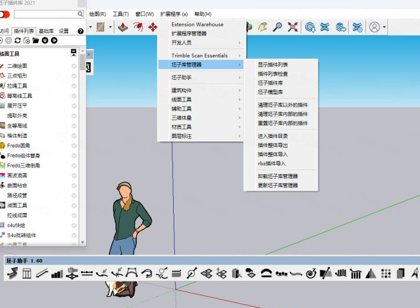Viewport: 420px width, 308px height.
Task: Click the file with x icon in plugin panel
Action: tap(27, 41)
